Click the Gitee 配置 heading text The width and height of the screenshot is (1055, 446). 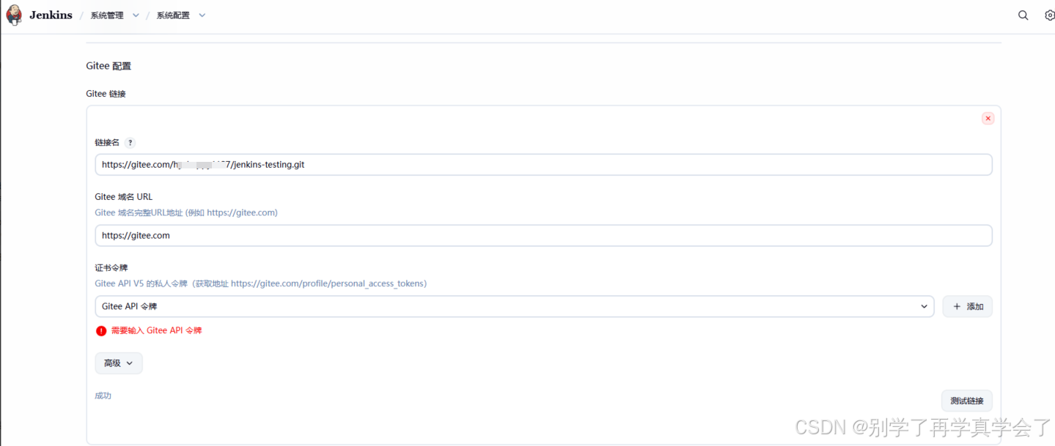pos(109,66)
